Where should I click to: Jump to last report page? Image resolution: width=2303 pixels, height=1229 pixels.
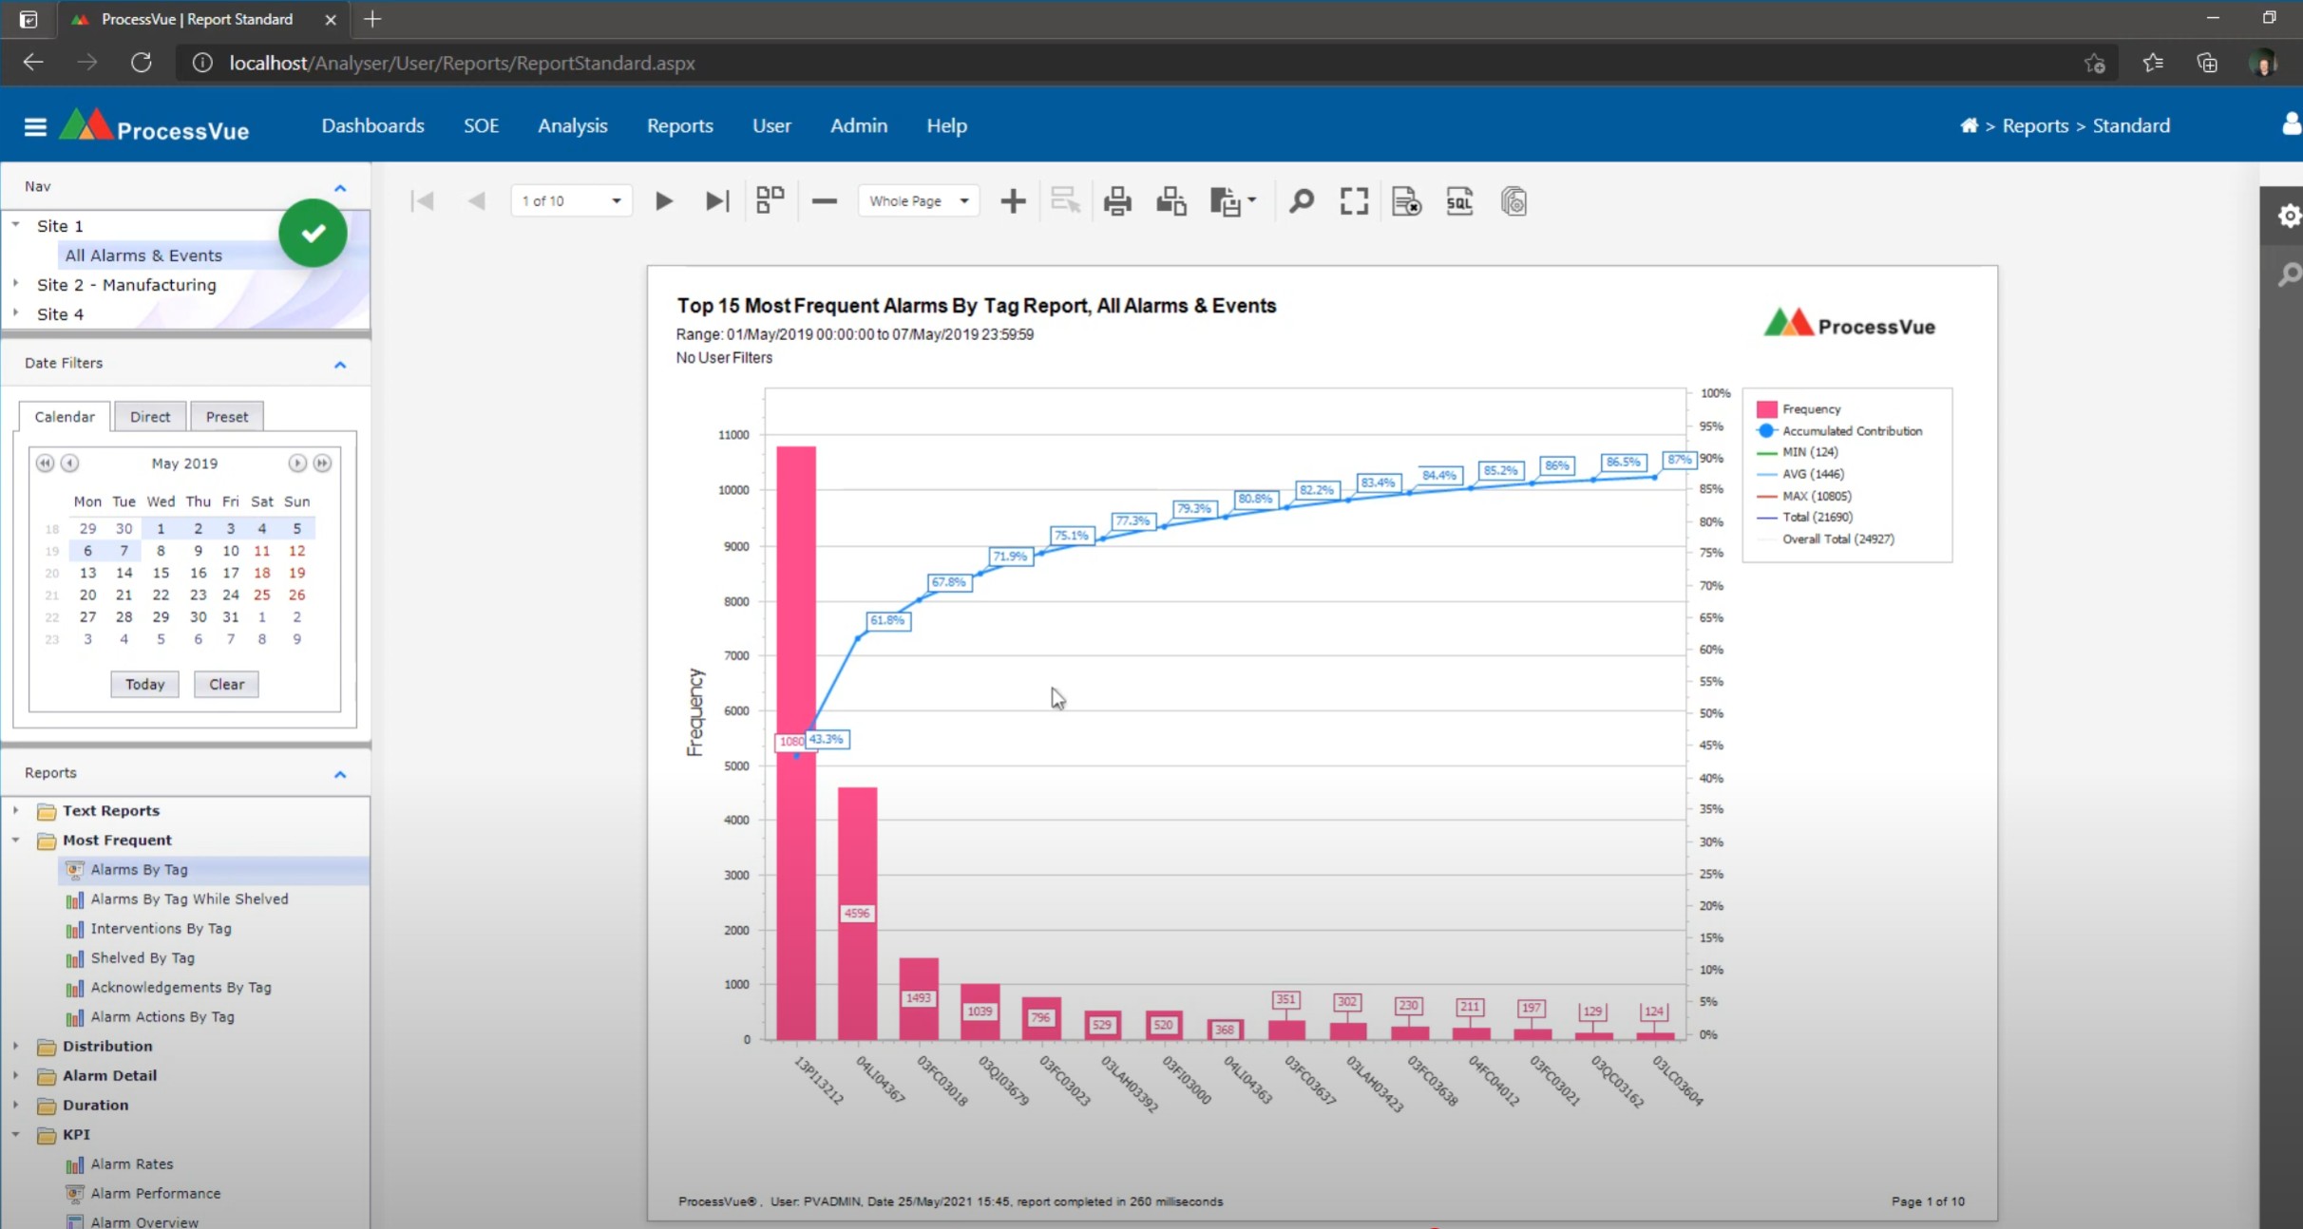[x=717, y=201]
